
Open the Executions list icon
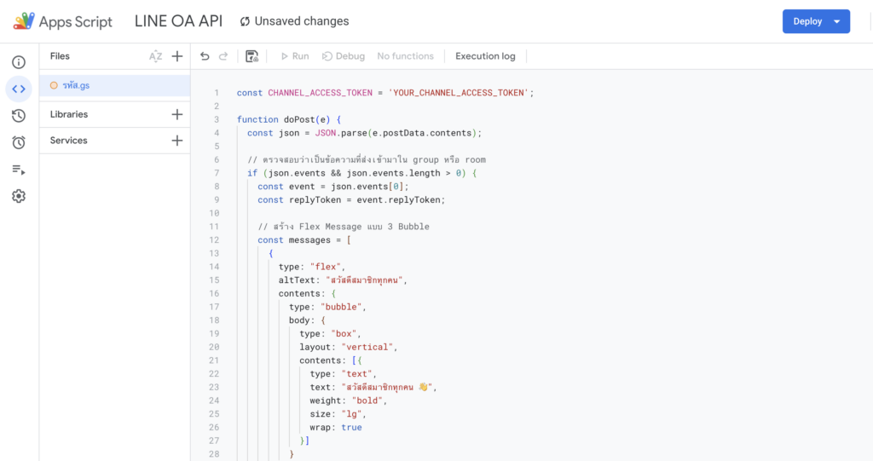(x=19, y=170)
